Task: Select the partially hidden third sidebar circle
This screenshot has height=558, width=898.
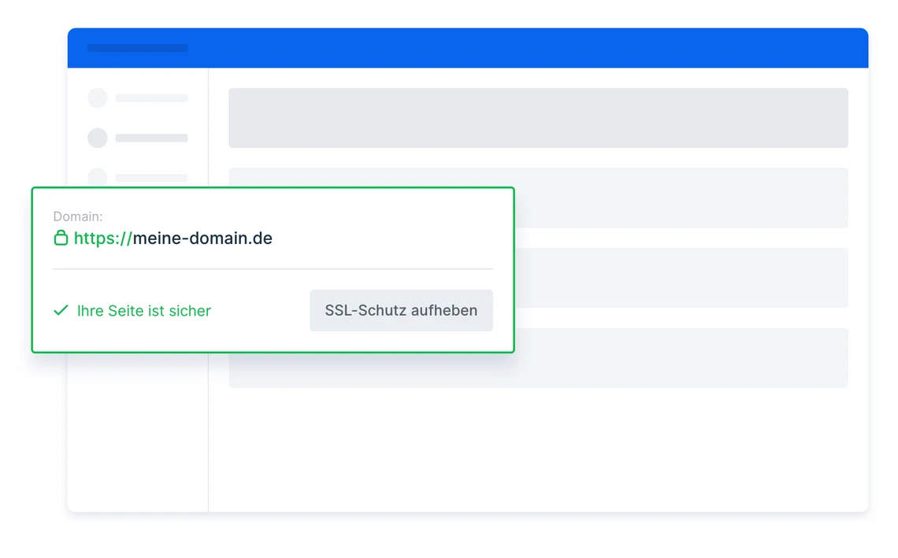Action: click(x=98, y=176)
